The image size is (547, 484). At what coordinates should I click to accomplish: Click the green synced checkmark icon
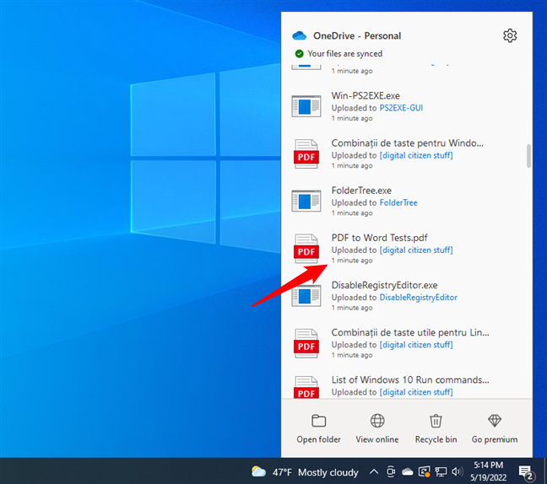299,54
